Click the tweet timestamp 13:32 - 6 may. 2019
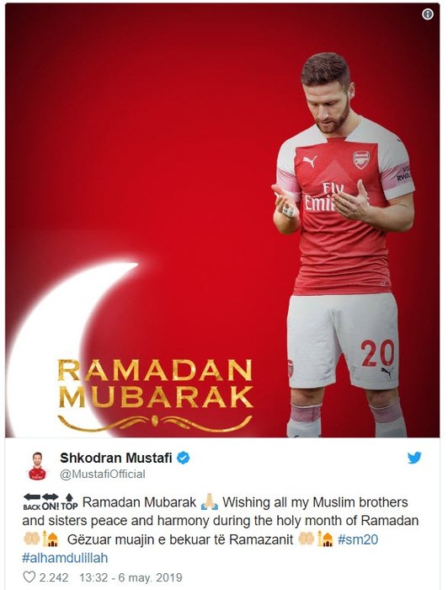Viewport: 448px width, 590px height. pyautogui.click(x=131, y=577)
